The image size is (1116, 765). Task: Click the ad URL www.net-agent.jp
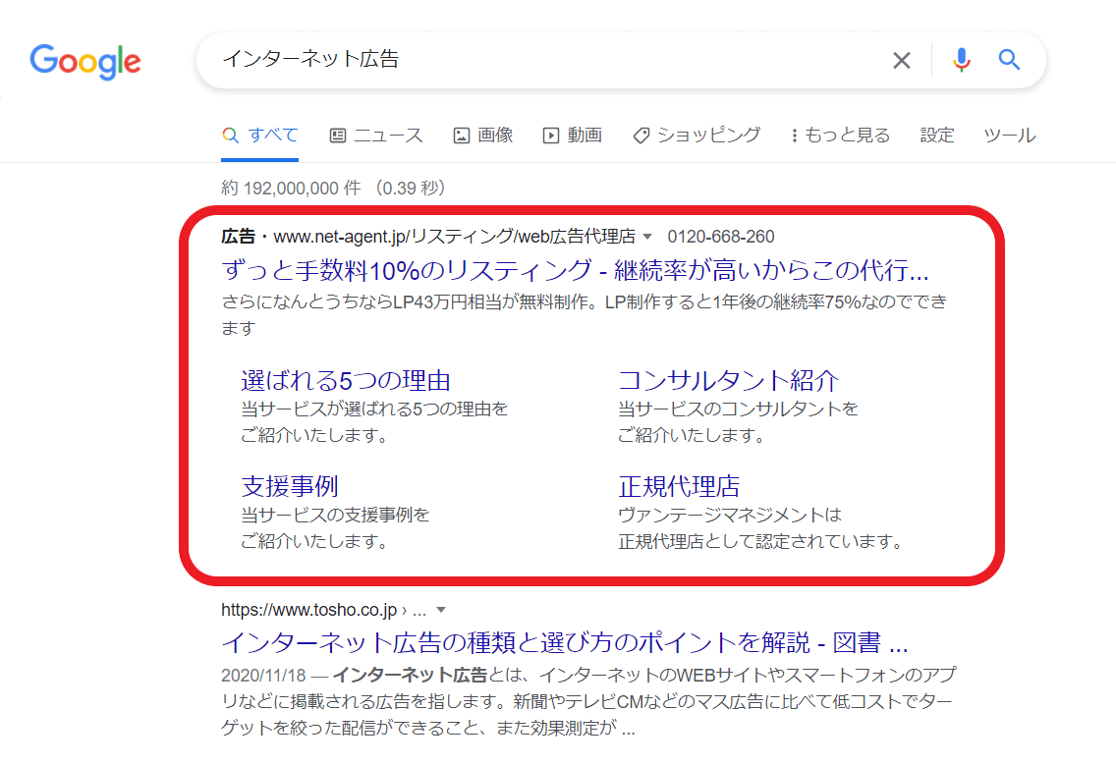pyautogui.click(x=454, y=237)
